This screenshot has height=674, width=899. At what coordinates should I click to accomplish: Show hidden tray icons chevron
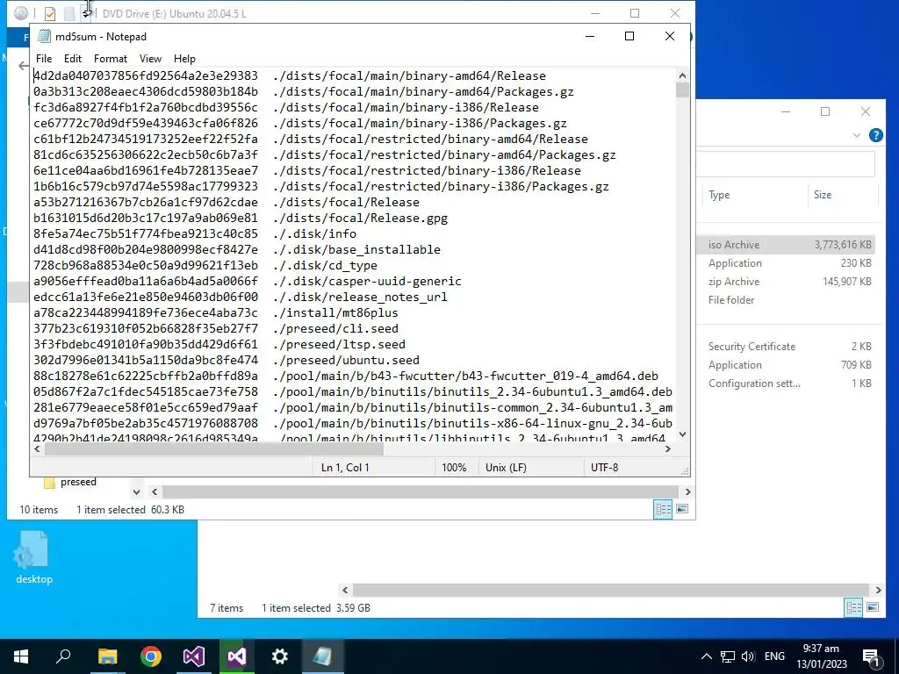click(x=707, y=656)
